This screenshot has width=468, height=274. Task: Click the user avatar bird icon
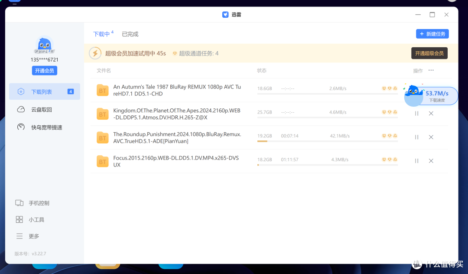coord(45,46)
